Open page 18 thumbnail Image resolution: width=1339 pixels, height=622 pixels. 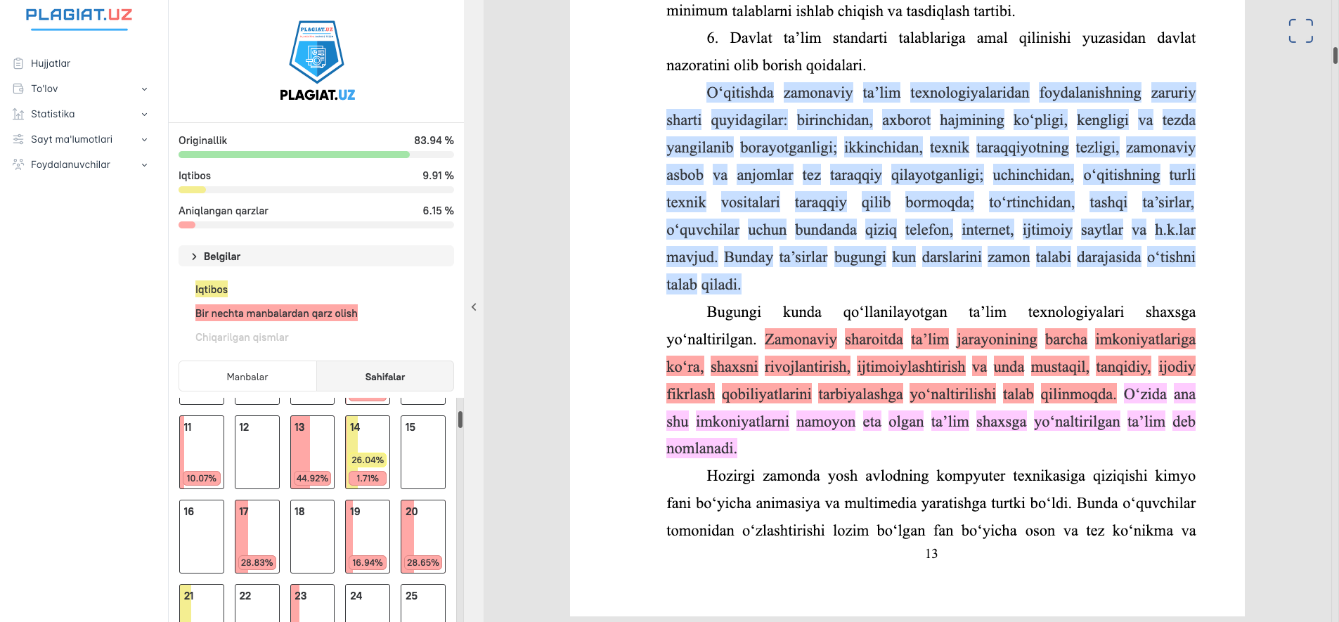[x=312, y=536]
